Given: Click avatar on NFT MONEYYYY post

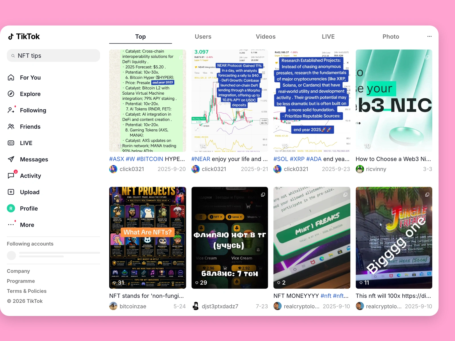Looking at the screenshot, I should point(278,306).
